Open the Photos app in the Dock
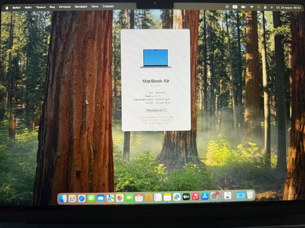Screen dimensions: 305x228 point(120,198)
